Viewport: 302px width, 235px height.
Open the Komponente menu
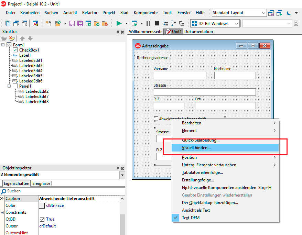pyautogui.click(x=145, y=13)
